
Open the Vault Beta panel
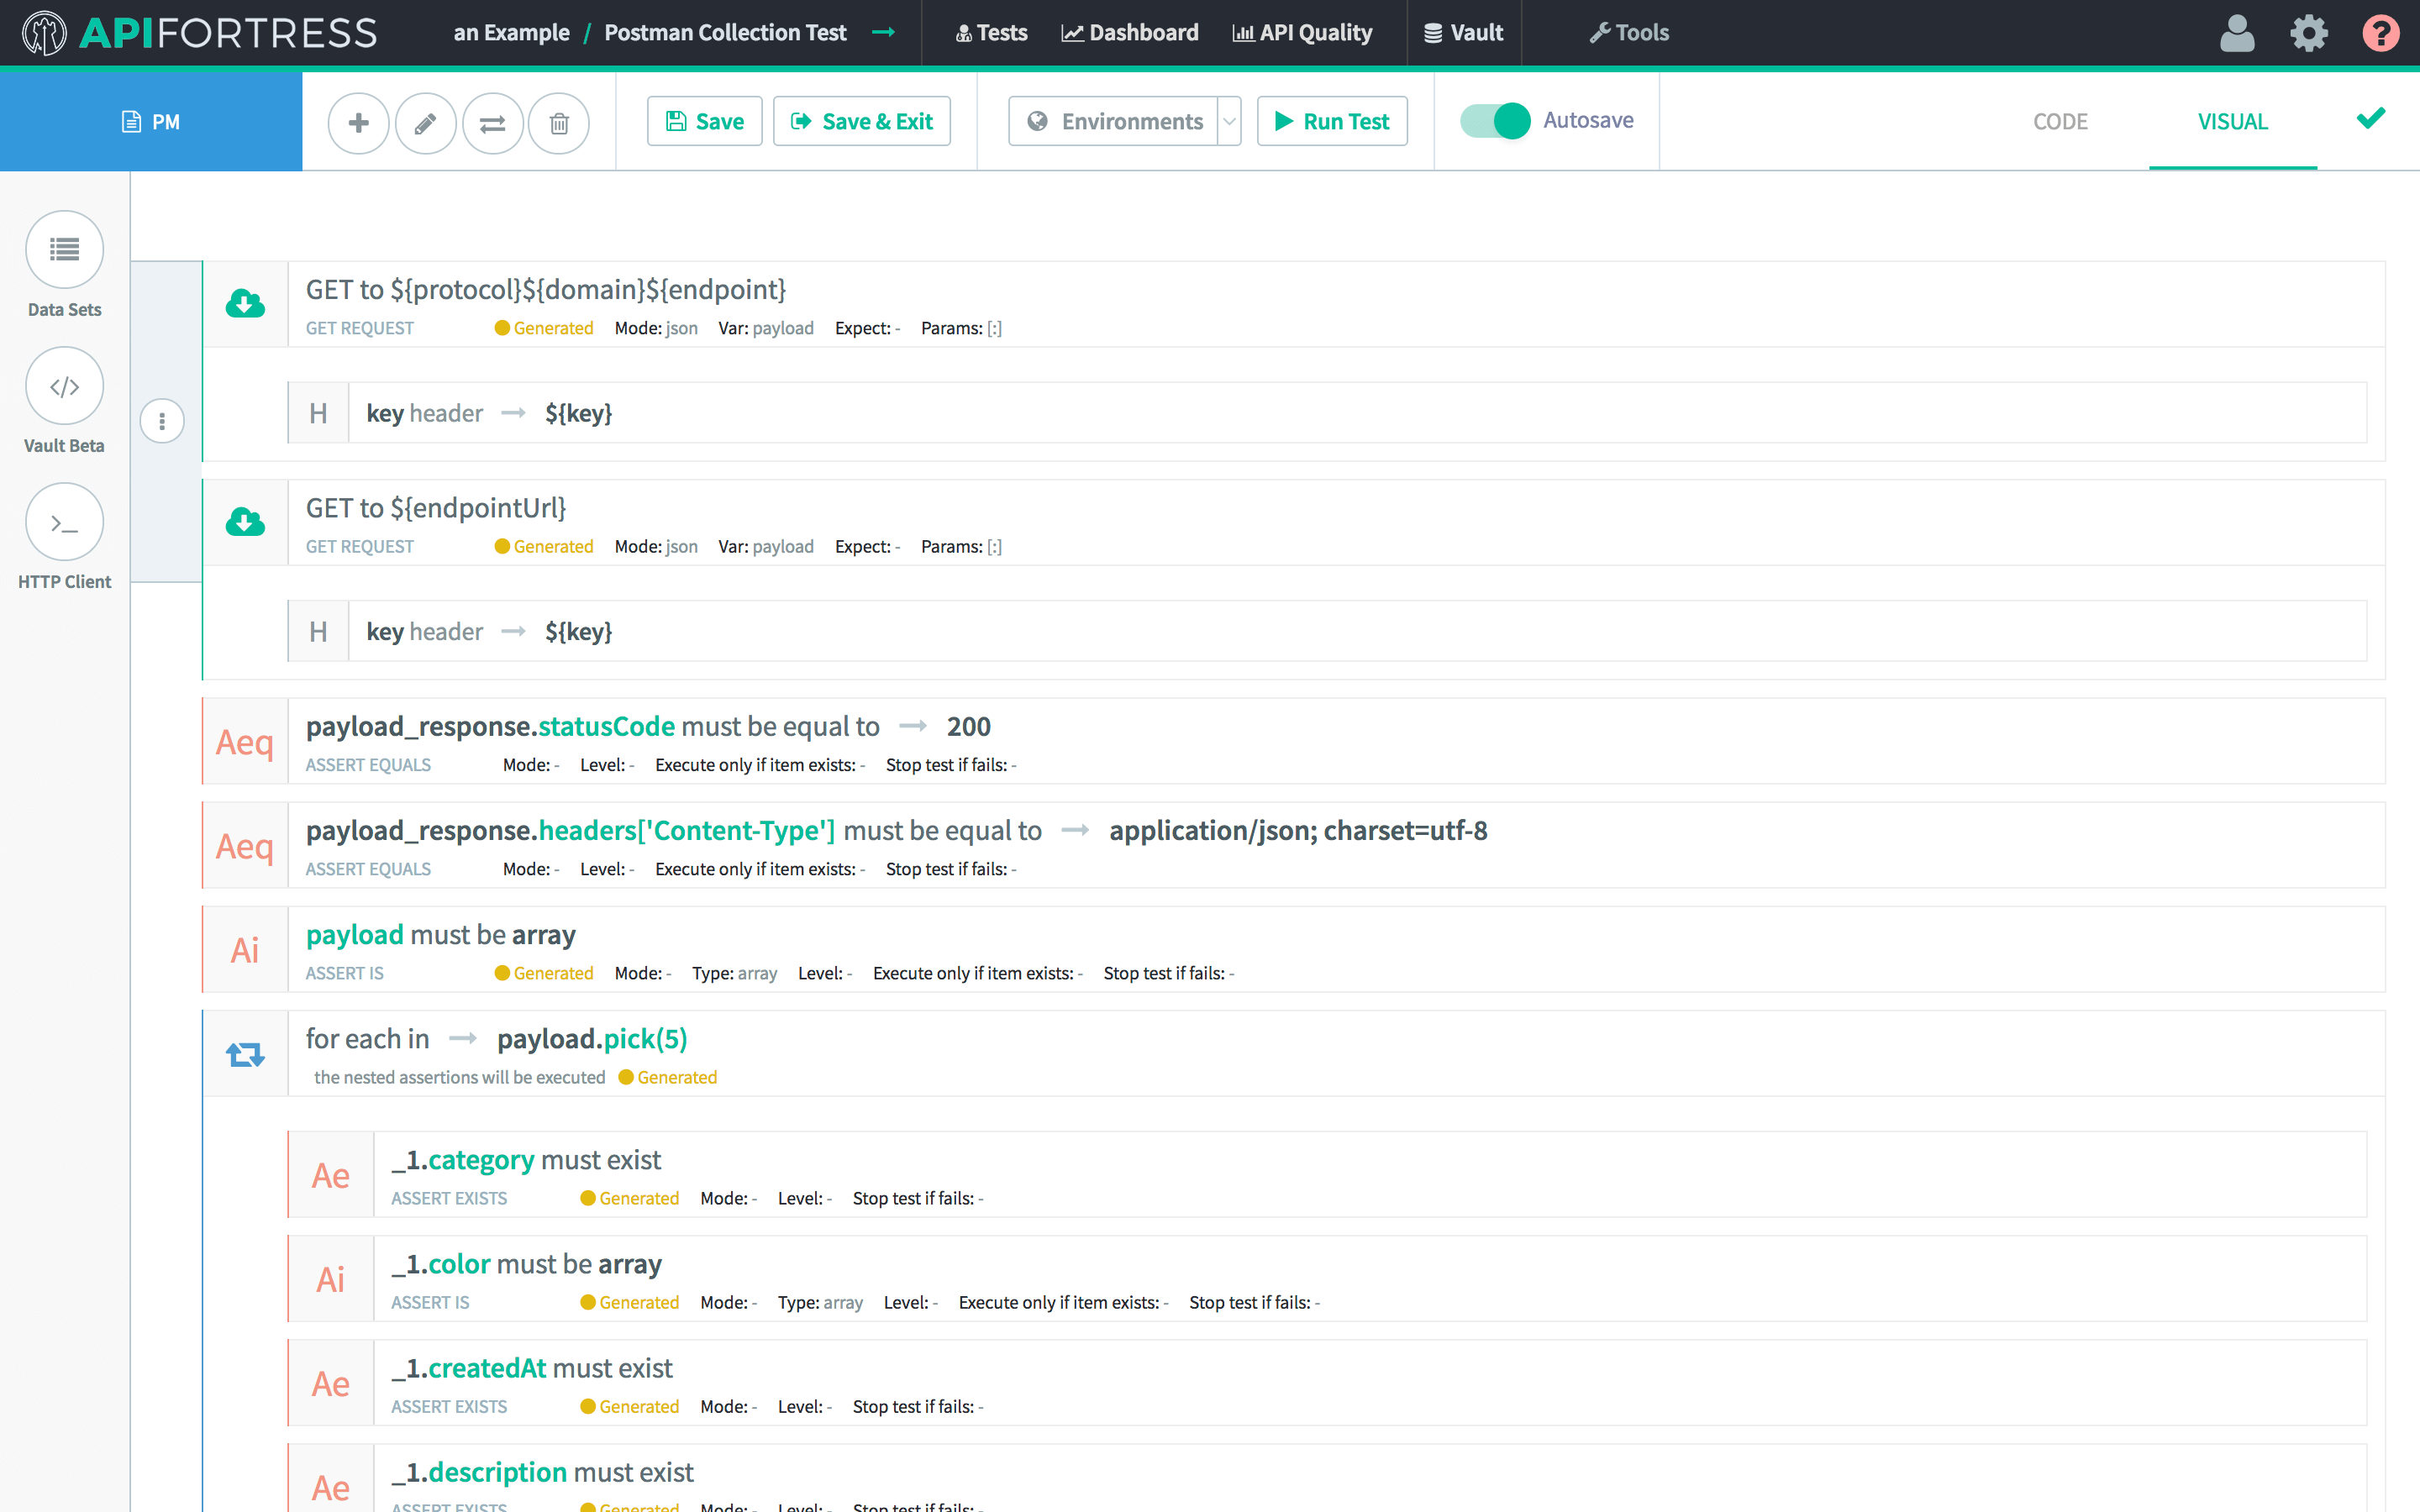pos(64,386)
